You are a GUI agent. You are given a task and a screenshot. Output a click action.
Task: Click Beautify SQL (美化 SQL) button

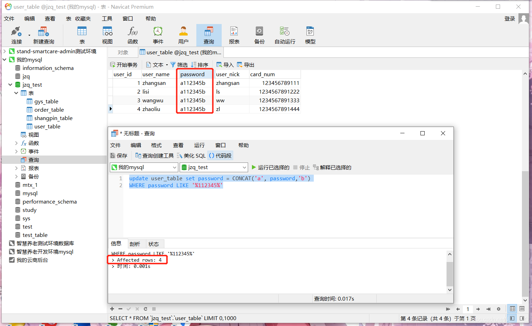point(191,156)
